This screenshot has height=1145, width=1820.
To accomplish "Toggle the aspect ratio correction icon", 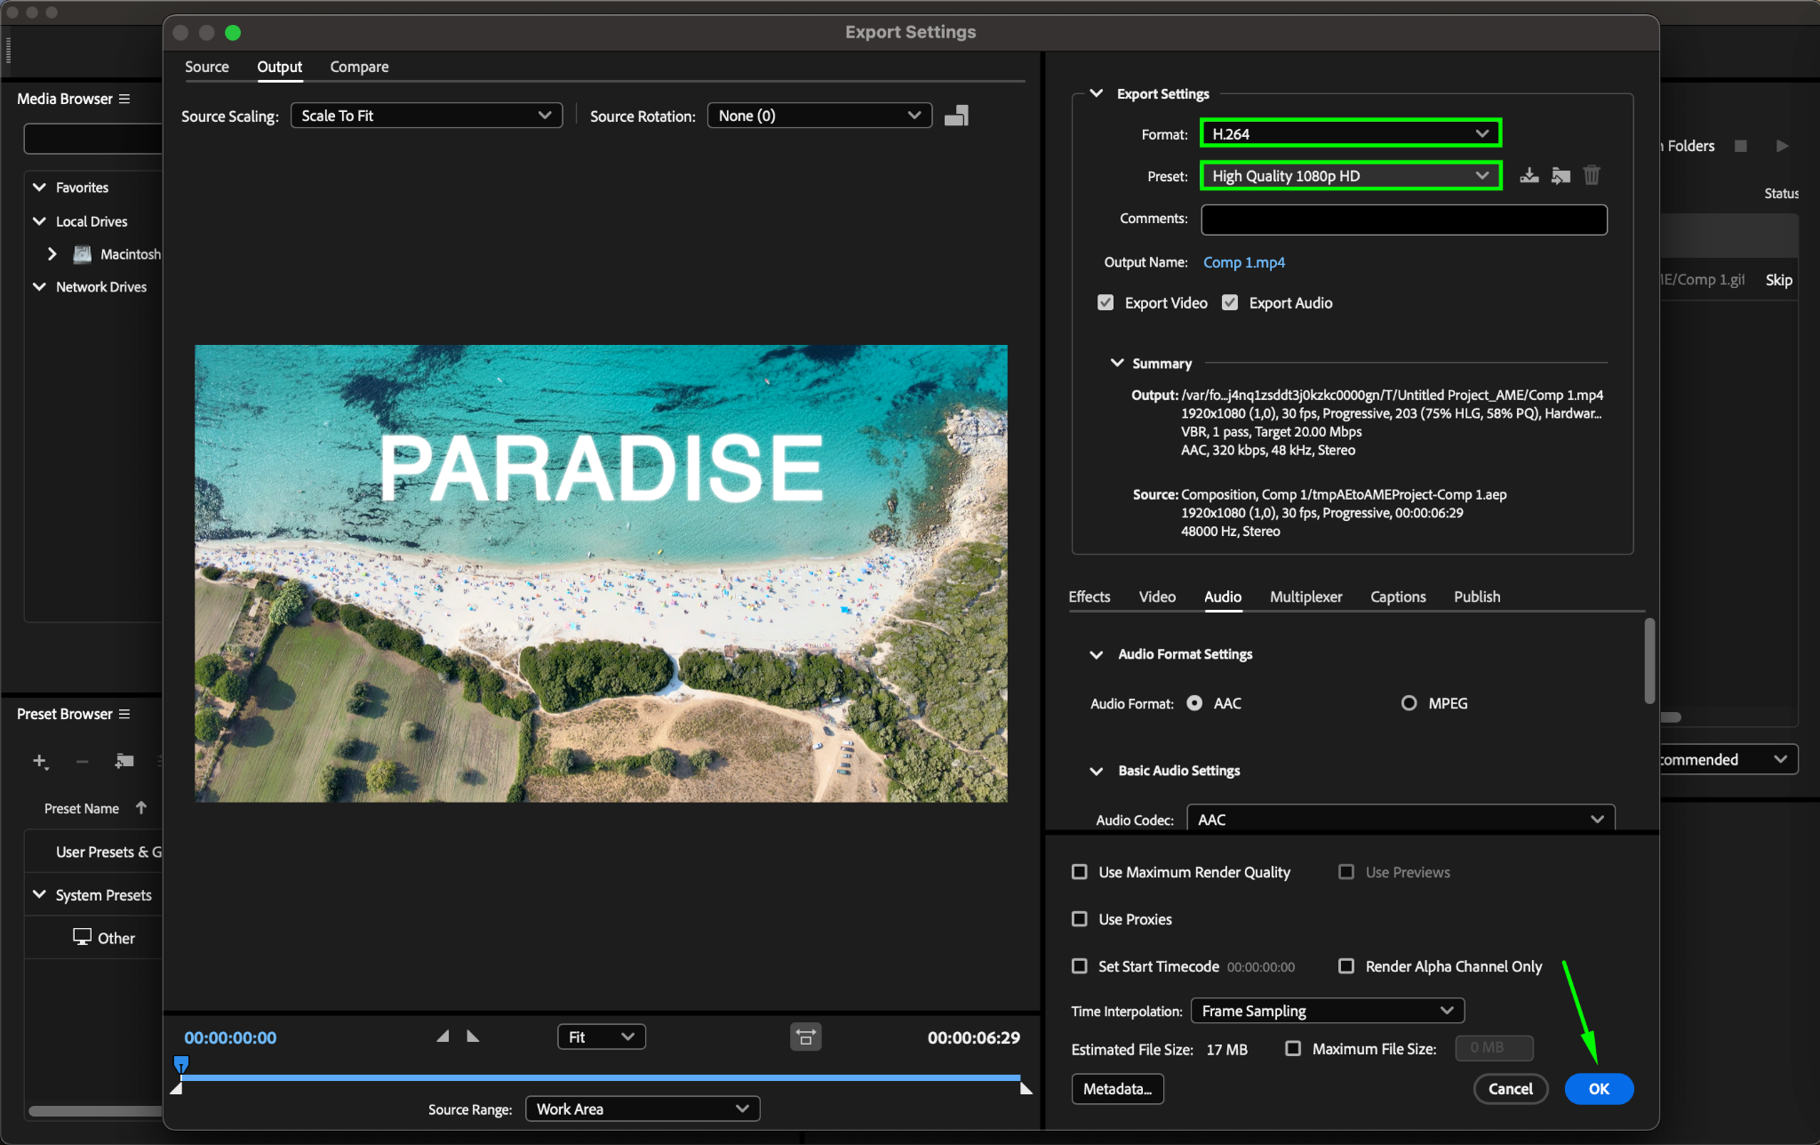I will click(805, 1037).
